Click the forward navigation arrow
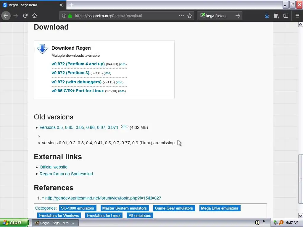303x227 pixels. (16, 16)
